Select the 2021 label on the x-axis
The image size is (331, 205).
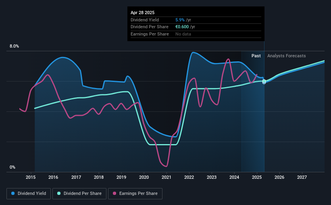pos(167,177)
